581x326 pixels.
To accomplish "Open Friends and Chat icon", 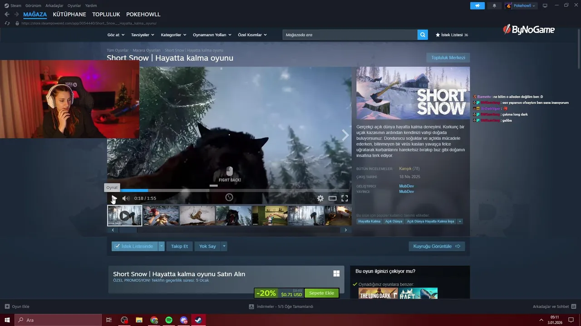I will (x=573, y=307).
